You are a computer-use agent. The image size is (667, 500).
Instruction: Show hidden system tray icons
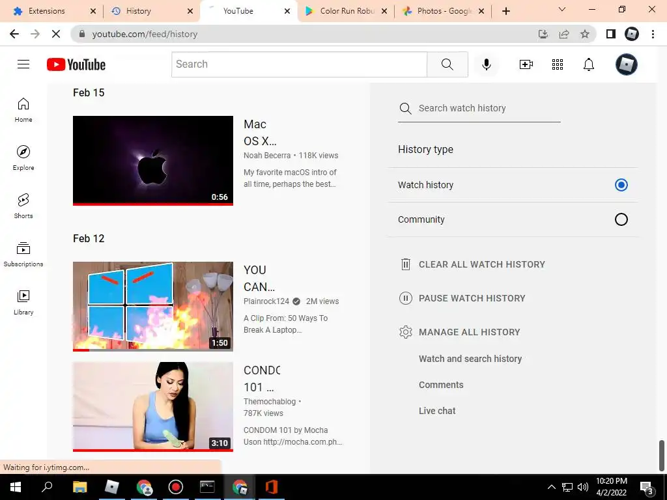[551, 487]
